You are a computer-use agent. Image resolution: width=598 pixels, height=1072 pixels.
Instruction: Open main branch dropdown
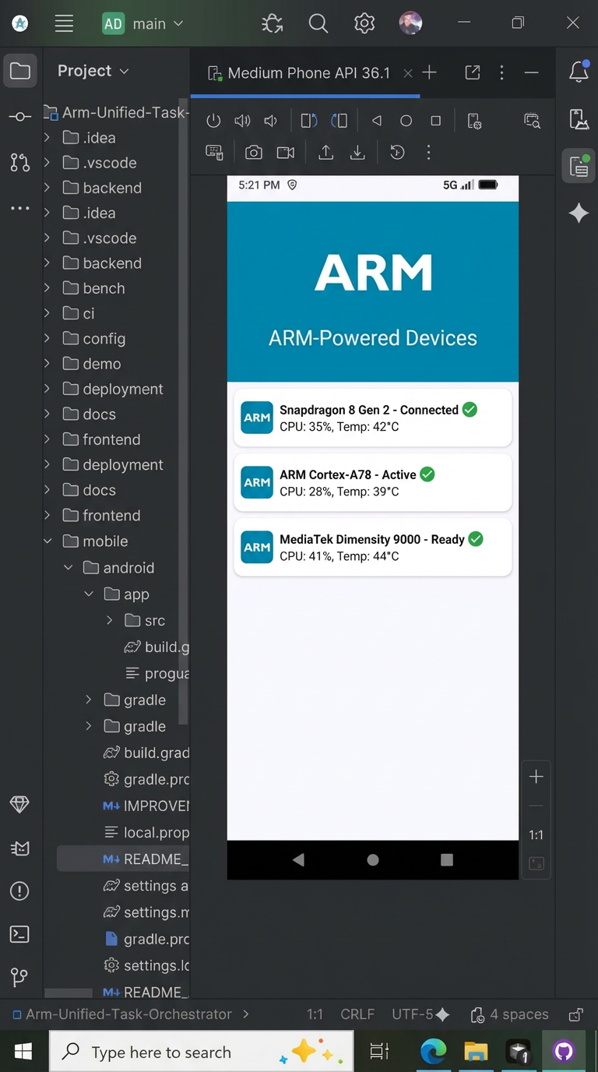[143, 23]
